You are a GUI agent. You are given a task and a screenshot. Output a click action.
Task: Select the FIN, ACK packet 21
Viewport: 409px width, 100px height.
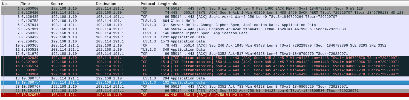(204, 91)
